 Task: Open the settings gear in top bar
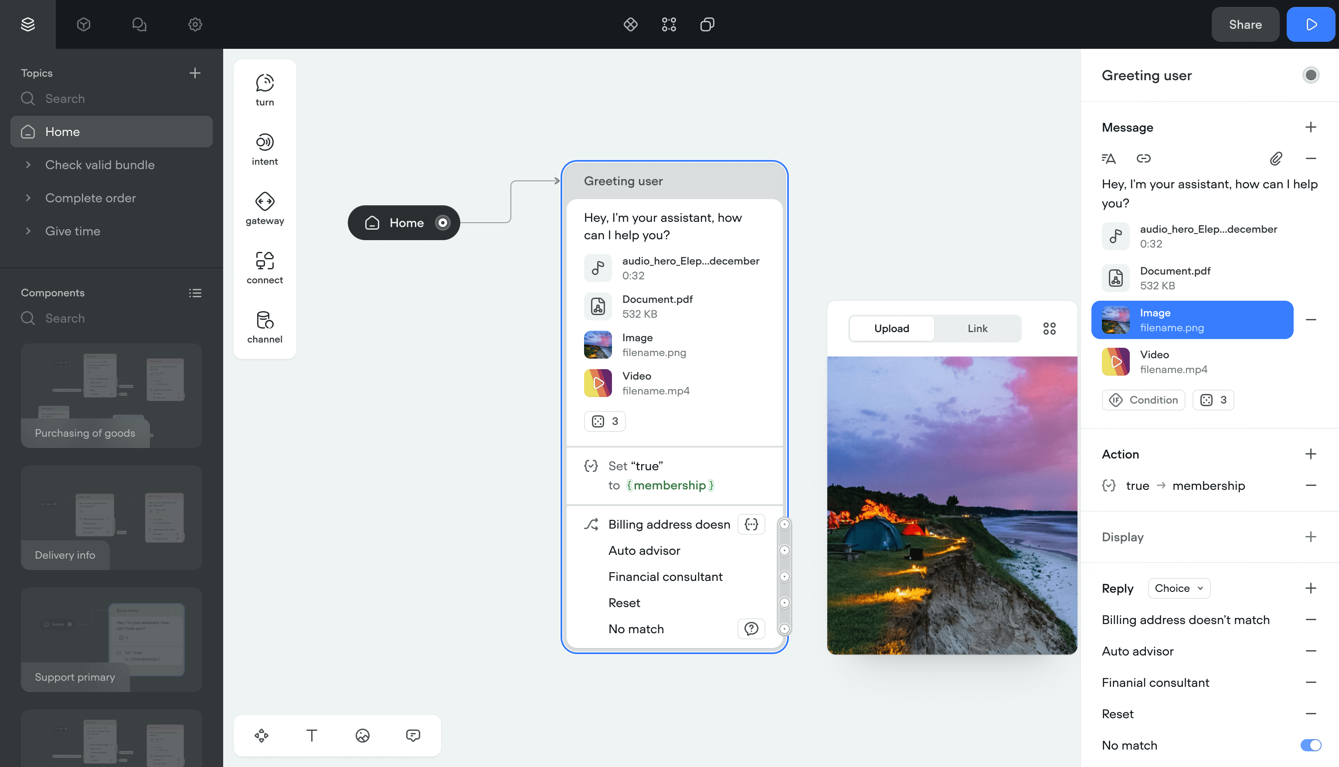point(195,24)
